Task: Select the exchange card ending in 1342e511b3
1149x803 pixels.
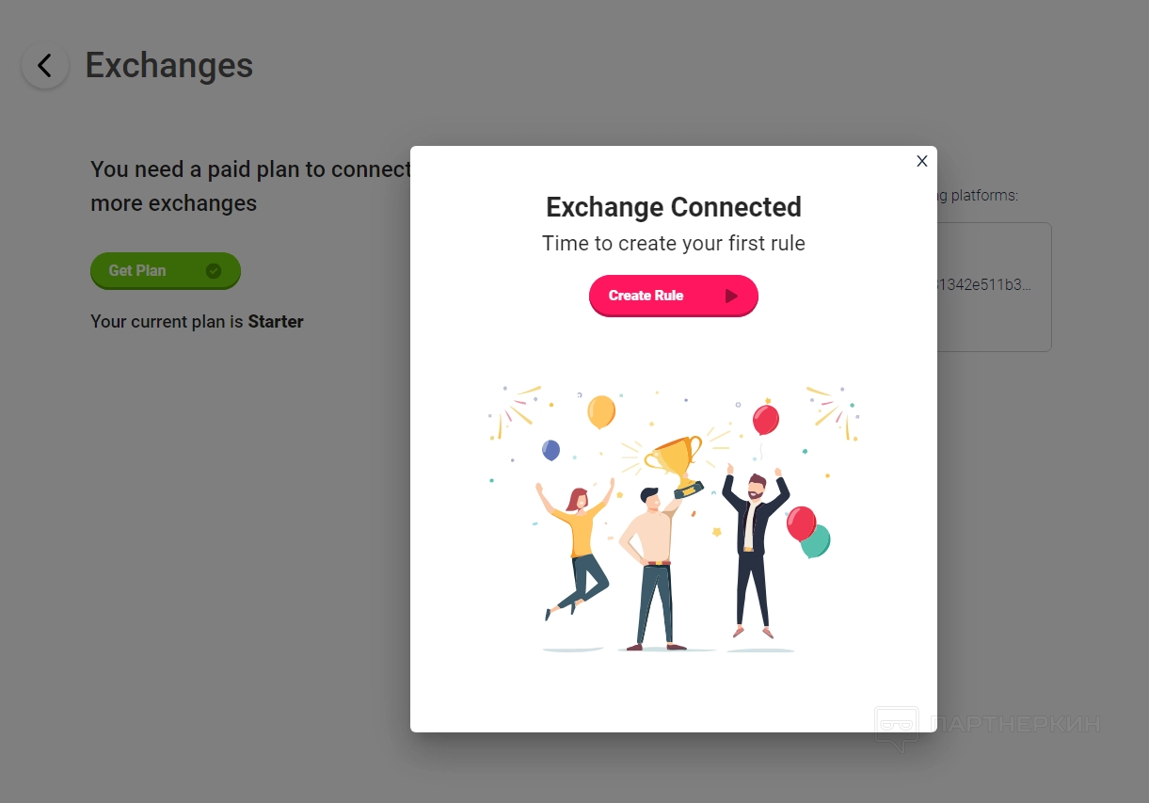Action: (993, 286)
